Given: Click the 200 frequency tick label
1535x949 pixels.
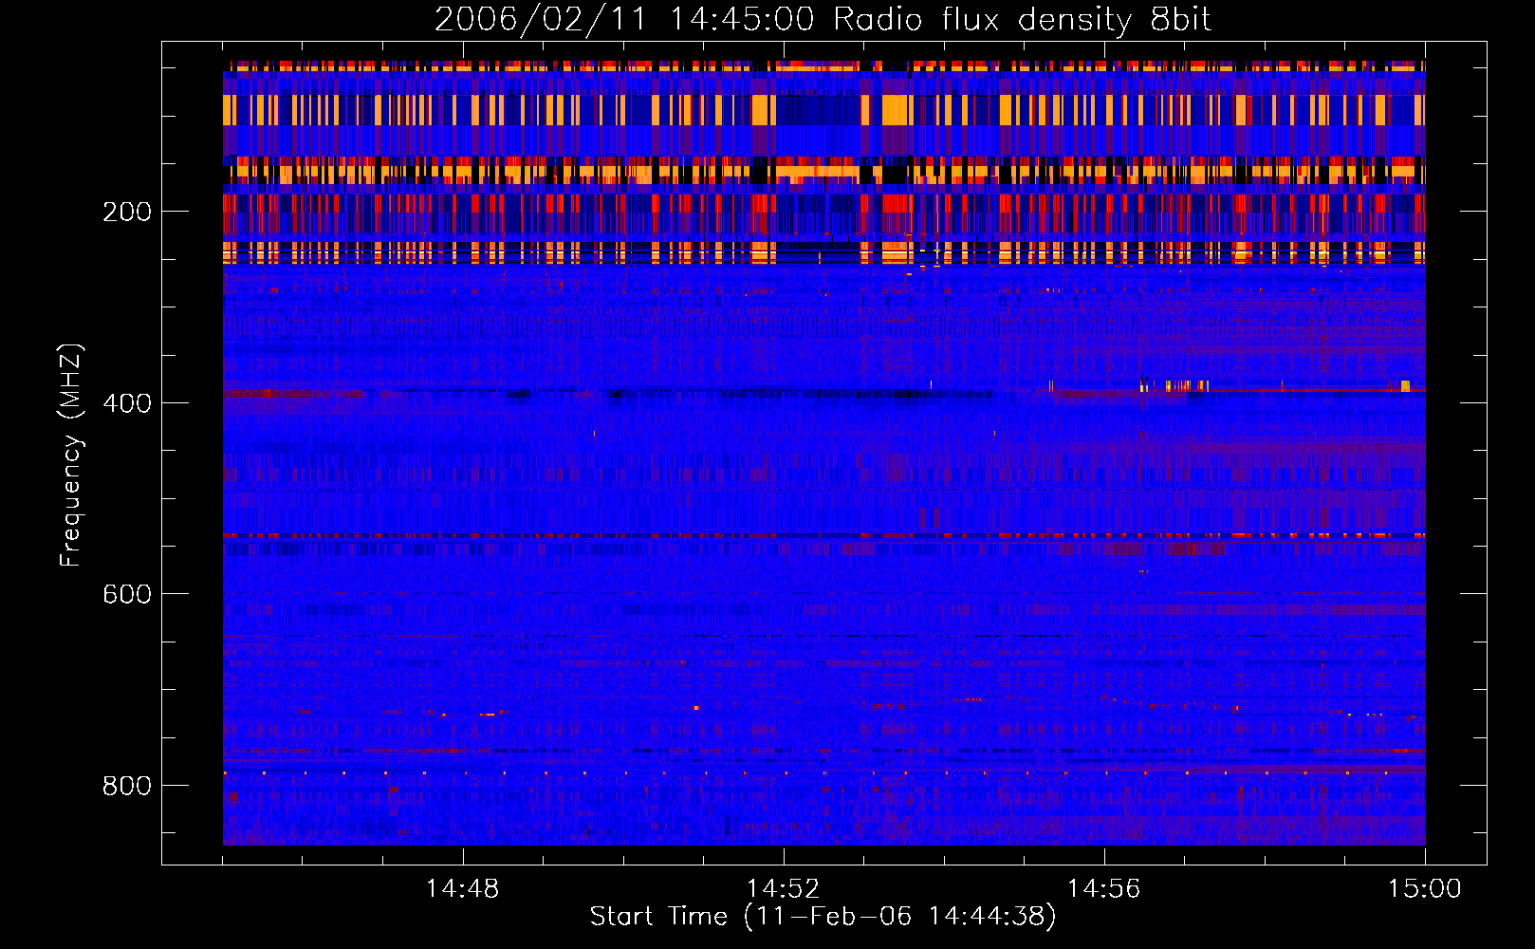Looking at the screenshot, I should point(127,212).
